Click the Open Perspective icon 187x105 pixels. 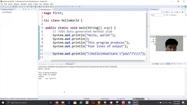182,7
